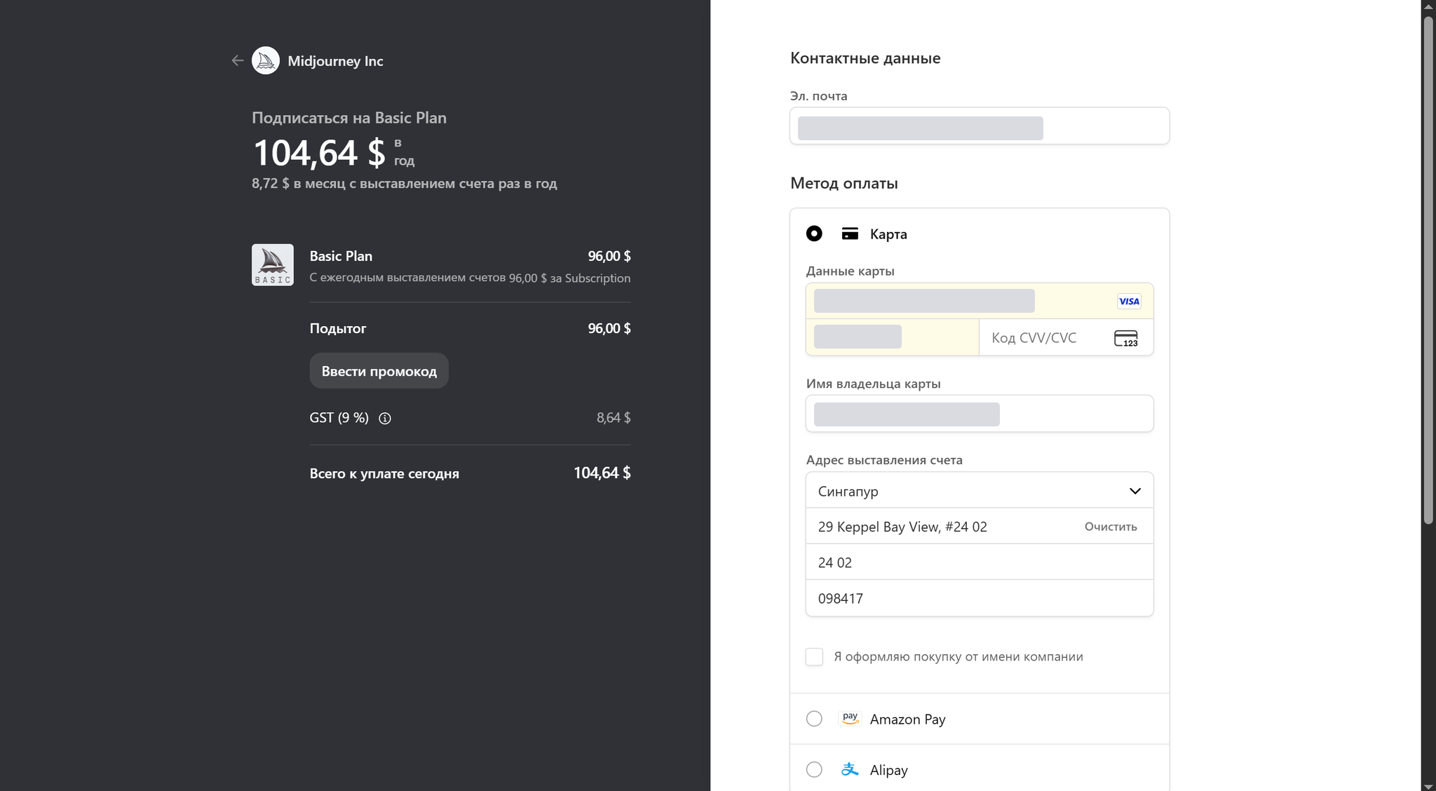This screenshot has width=1436, height=791.
Task: Select the Карта payment radio button
Action: tap(814, 234)
